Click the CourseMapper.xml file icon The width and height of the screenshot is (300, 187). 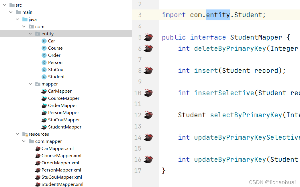pyautogui.click(x=38, y=156)
